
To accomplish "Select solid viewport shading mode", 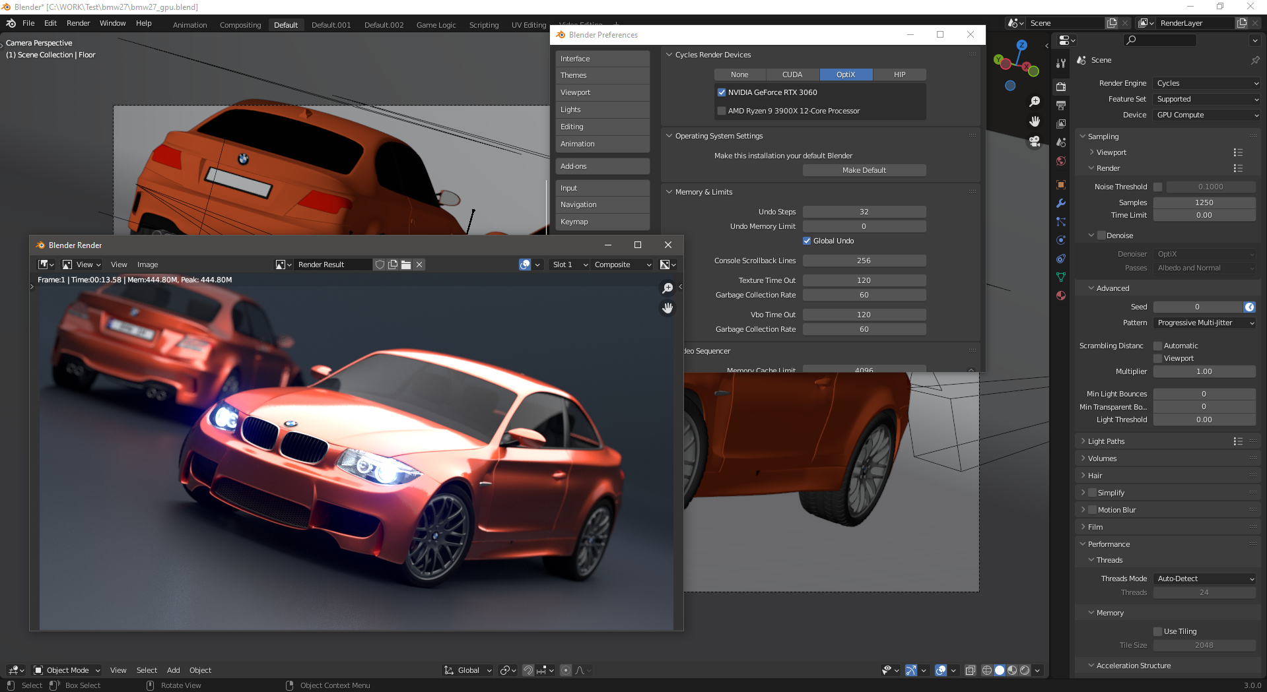I will coord(1000,670).
